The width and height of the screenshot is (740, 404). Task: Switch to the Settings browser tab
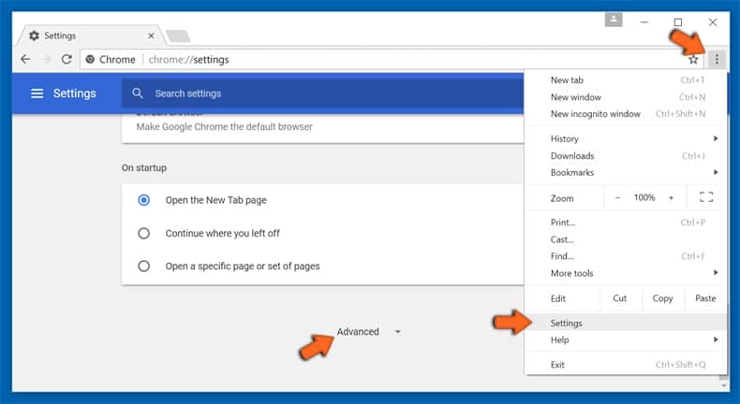pyautogui.click(x=90, y=36)
